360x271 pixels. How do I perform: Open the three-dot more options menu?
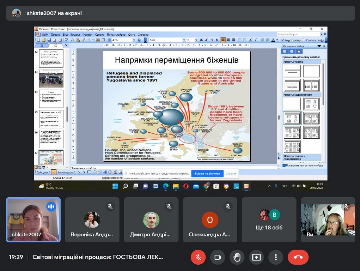(276, 257)
